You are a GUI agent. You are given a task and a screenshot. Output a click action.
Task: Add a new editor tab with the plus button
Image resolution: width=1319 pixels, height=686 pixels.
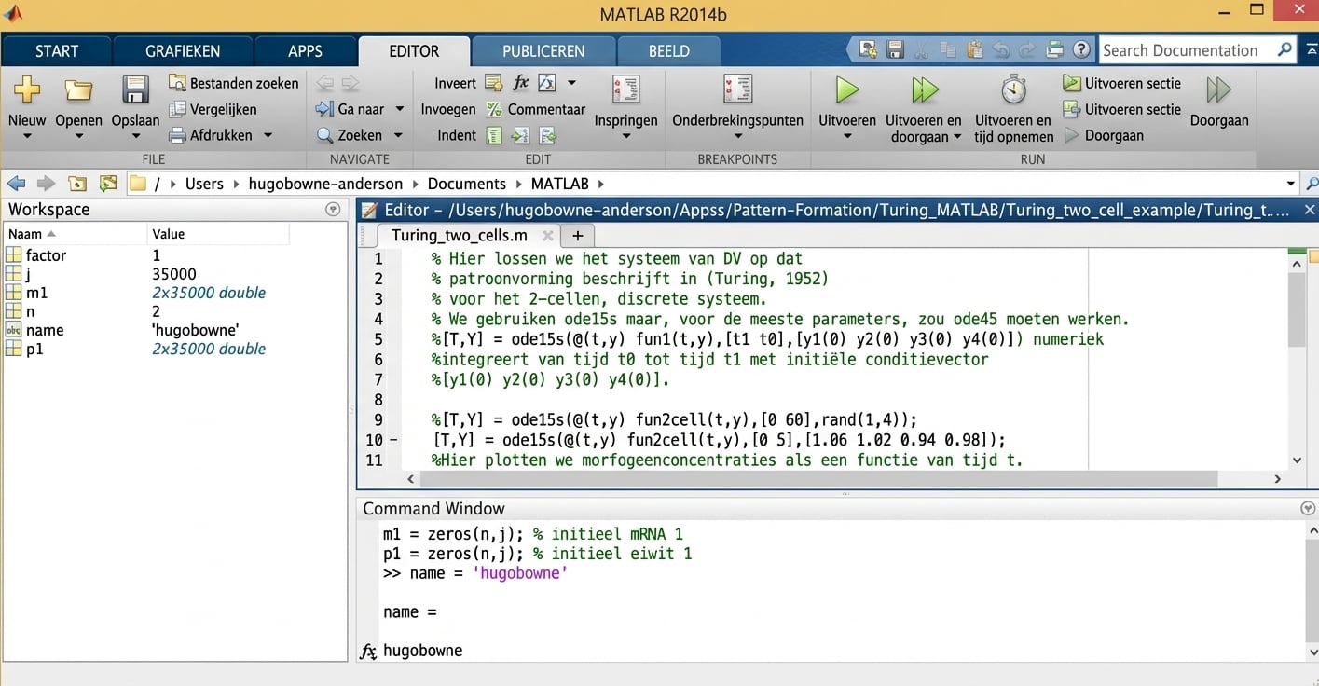(577, 236)
